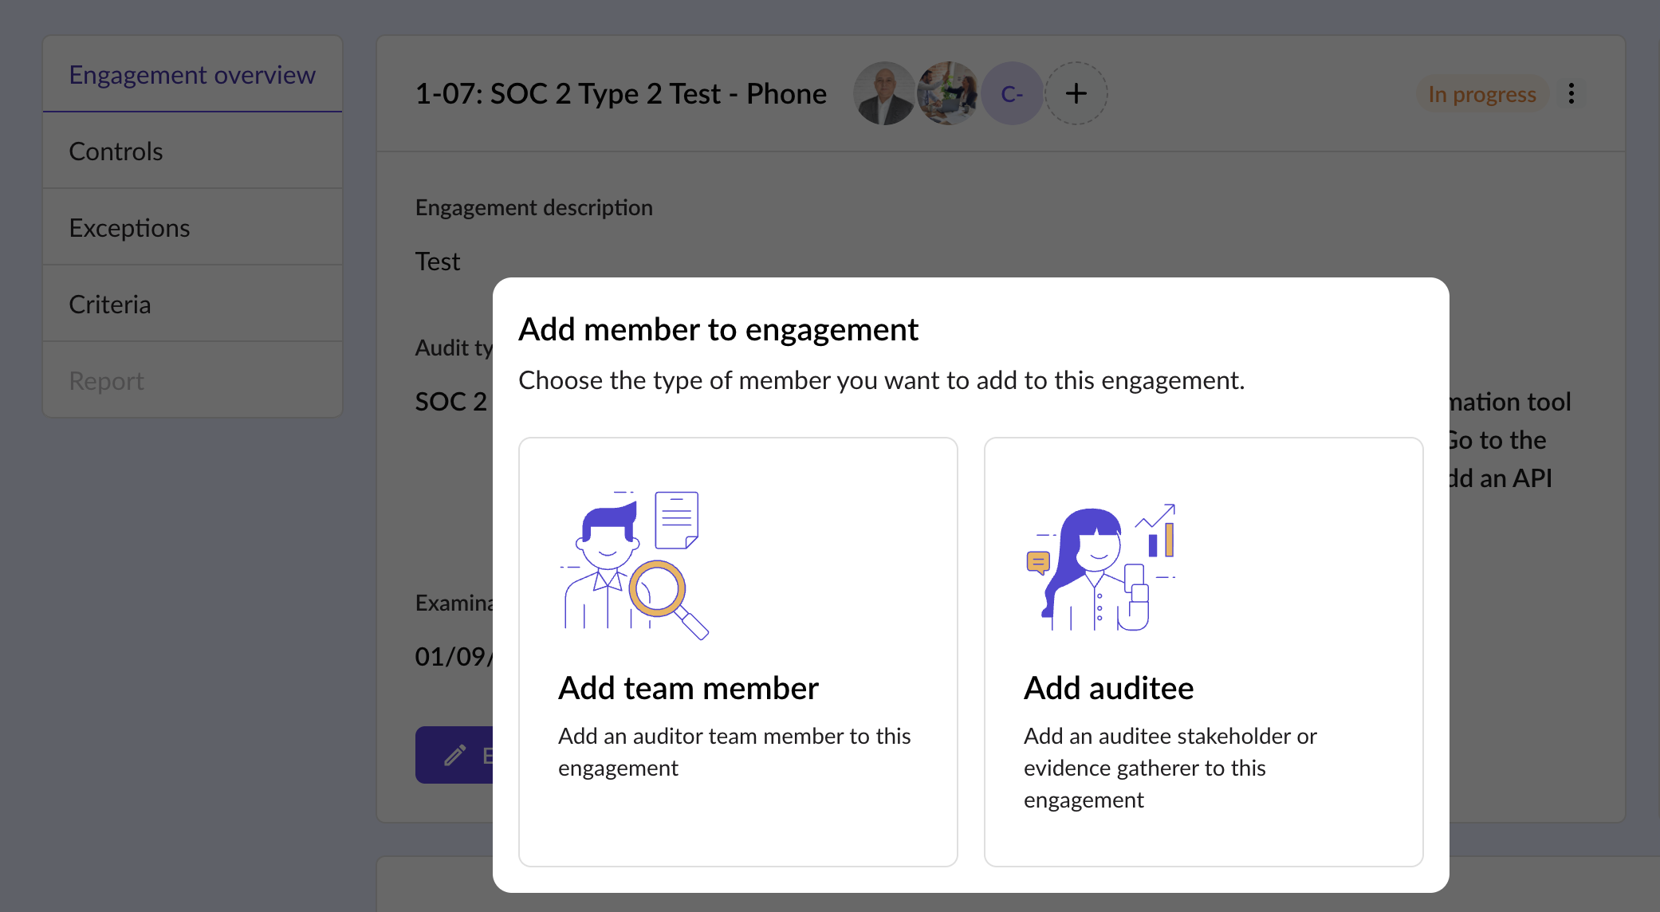The height and width of the screenshot is (912, 1660).
Task: Click the pencil edit icon button
Action: (455, 754)
